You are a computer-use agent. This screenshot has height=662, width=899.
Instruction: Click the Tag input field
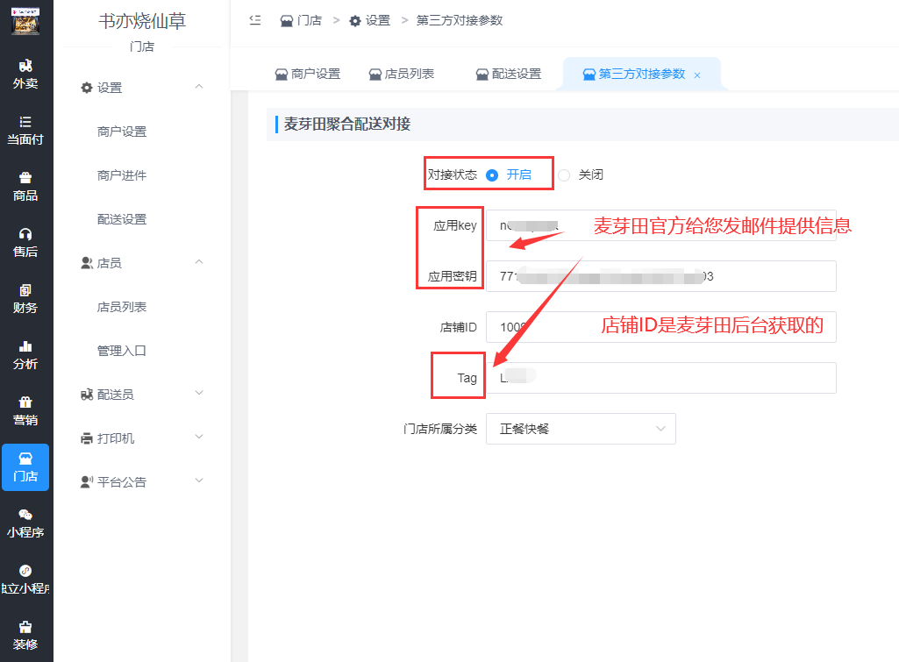pos(661,378)
